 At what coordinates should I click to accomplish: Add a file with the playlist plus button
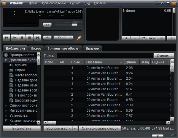point(126,38)
